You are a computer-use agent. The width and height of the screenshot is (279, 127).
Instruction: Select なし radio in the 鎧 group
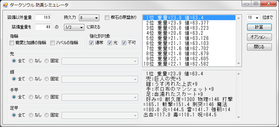coord(31,79)
